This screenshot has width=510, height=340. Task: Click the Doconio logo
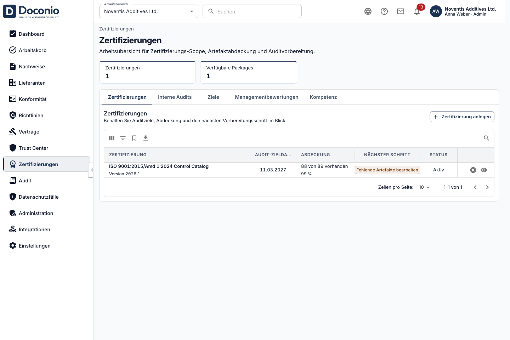[x=31, y=11]
